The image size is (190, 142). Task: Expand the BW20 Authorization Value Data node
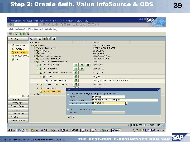coord(37,84)
